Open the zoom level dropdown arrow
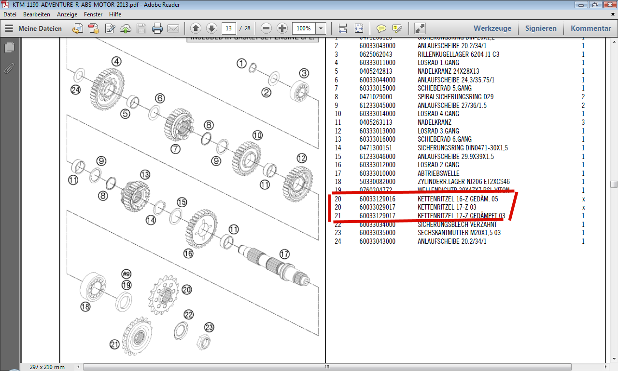The height and width of the screenshot is (371, 618). tap(321, 28)
